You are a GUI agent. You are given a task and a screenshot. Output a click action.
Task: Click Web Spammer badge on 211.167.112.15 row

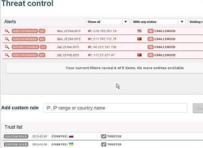tap(25, 39)
